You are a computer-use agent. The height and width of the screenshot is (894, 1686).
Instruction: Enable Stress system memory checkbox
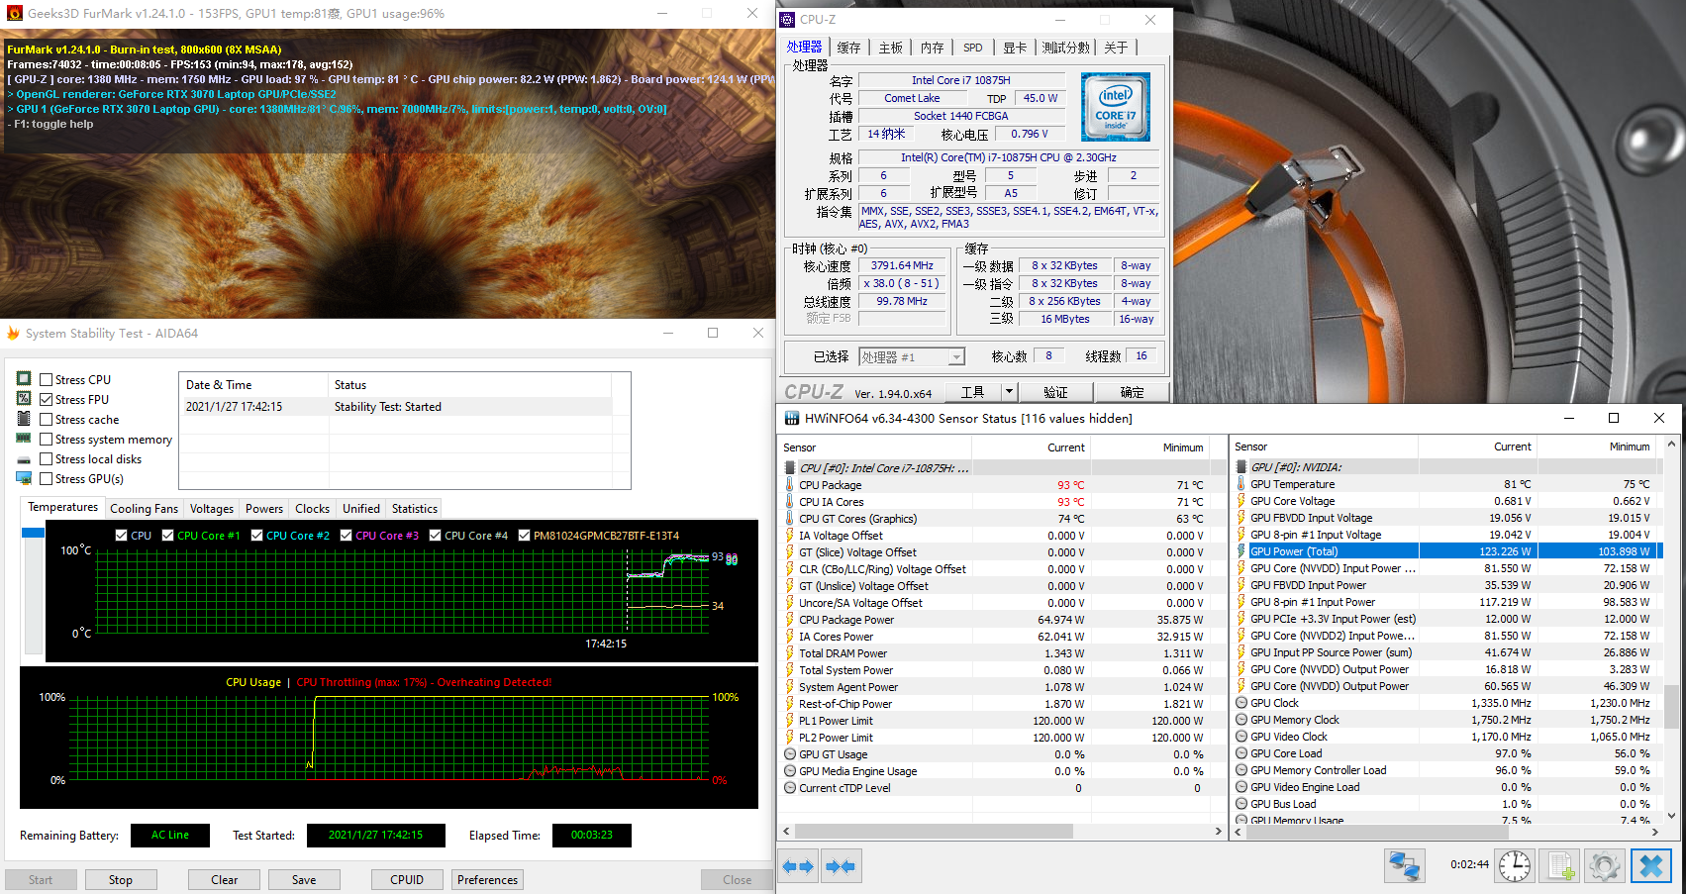(x=46, y=439)
